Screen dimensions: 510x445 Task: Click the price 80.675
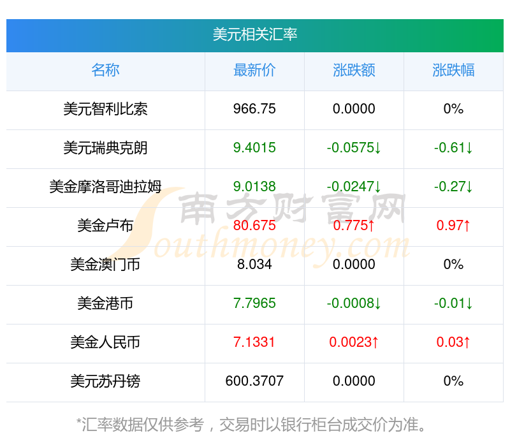254,226
